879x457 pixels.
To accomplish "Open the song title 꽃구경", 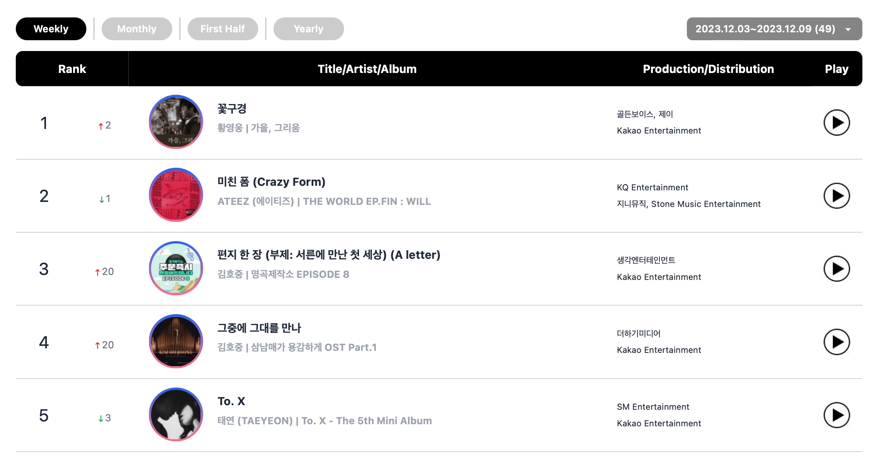I will [x=232, y=109].
